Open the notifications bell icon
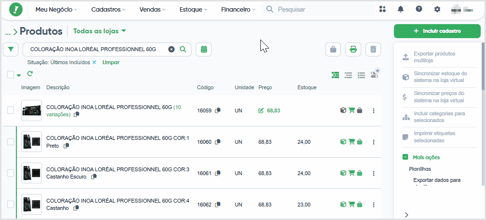The height and width of the screenshot is (220, 486). pyautogui.click(x=401, y=9)
